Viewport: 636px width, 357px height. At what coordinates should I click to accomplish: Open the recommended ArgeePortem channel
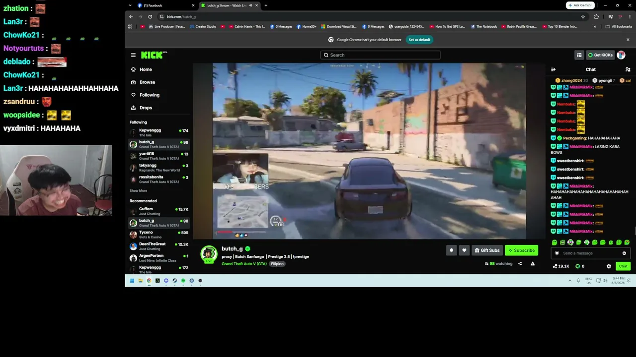tap(159, 258)
